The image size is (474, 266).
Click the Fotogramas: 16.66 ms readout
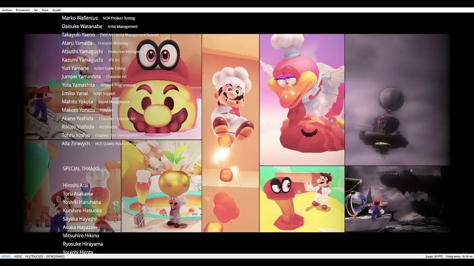click(459, 256)
